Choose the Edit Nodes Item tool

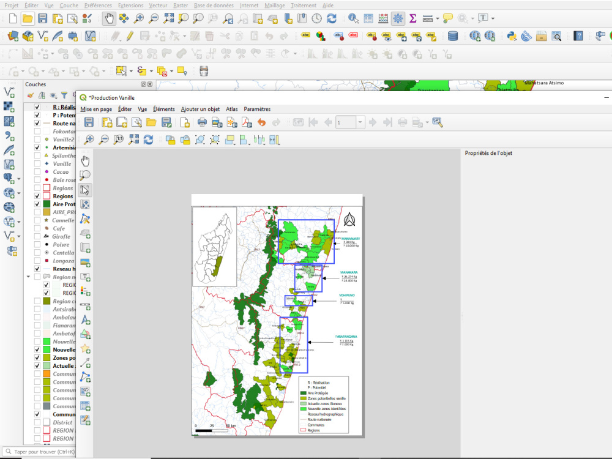[x=85, y=219]
